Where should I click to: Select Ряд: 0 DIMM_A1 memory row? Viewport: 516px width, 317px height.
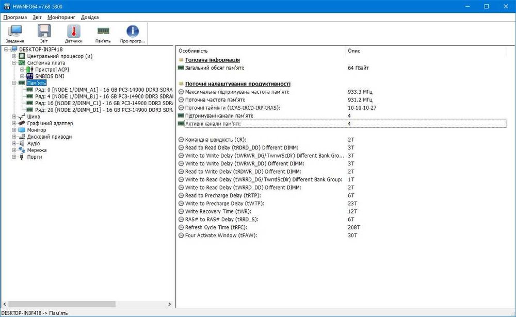(104, 90)
